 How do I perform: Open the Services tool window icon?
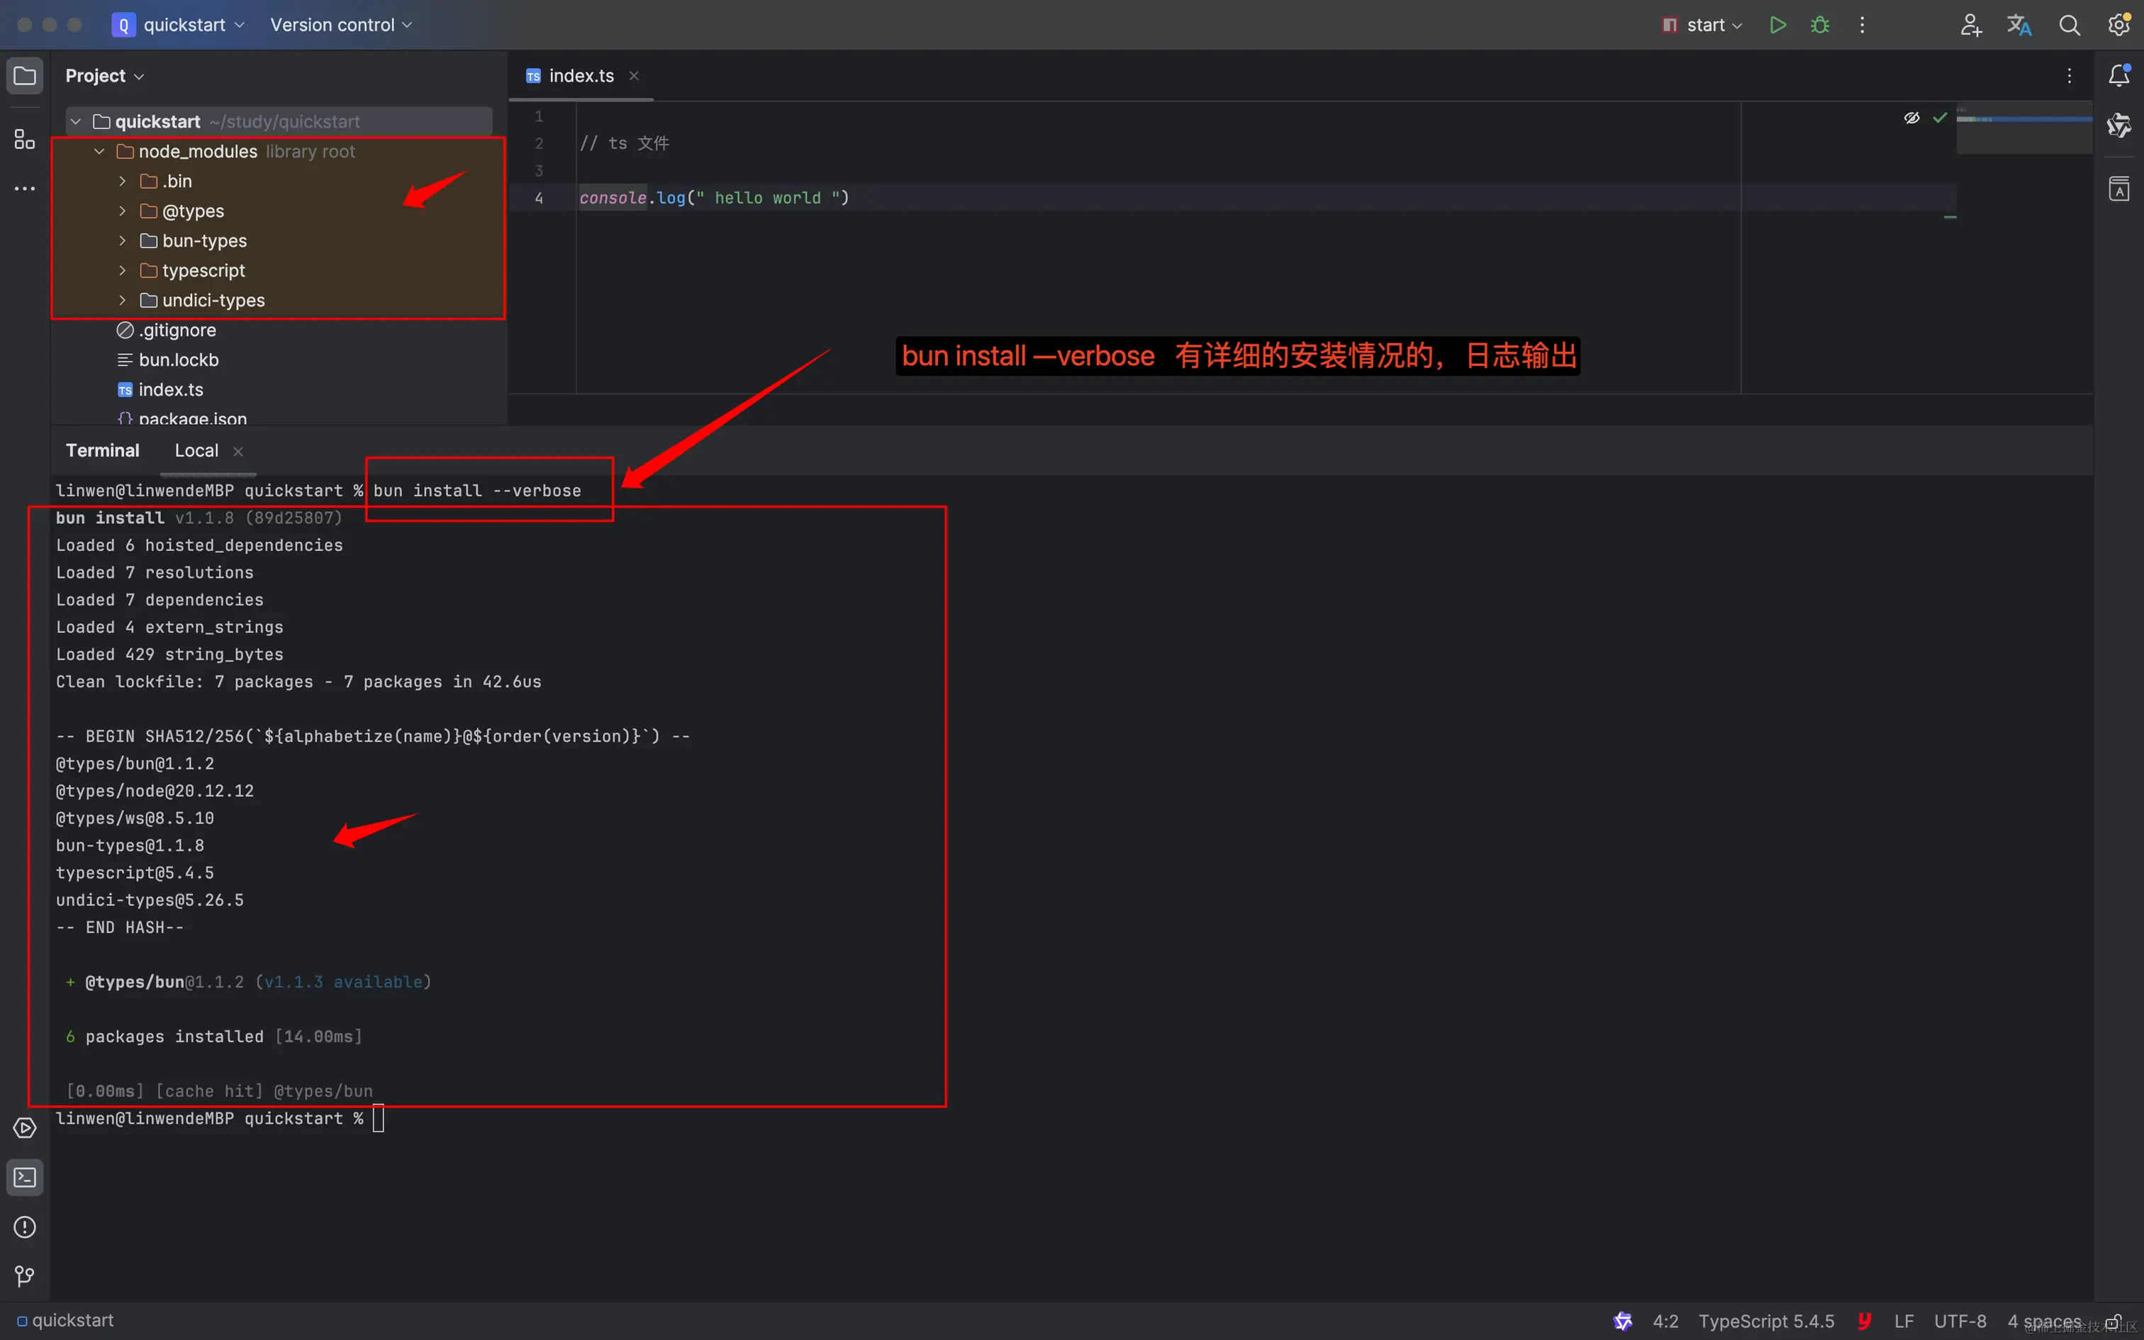pos(25,1128)
